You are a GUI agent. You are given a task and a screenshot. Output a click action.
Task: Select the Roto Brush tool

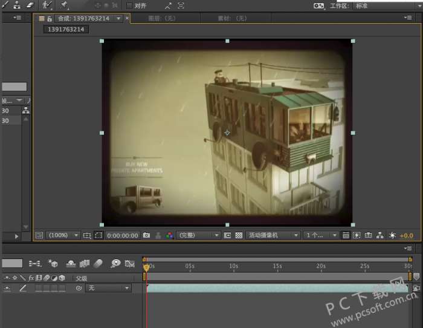pos(47,5)
